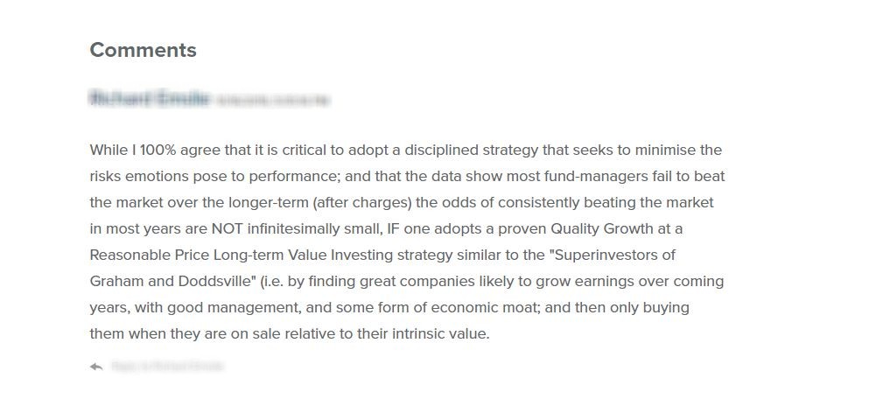Click the reply arrow icon below the comment
The height and width of the screenshot is (406, 890).
pyautogui.click(x=96, y=367)
